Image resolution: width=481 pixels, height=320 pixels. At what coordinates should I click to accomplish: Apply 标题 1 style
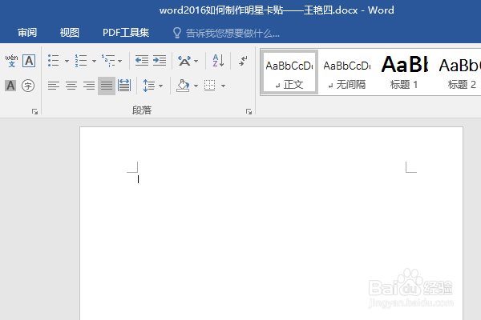click(404, 72)
